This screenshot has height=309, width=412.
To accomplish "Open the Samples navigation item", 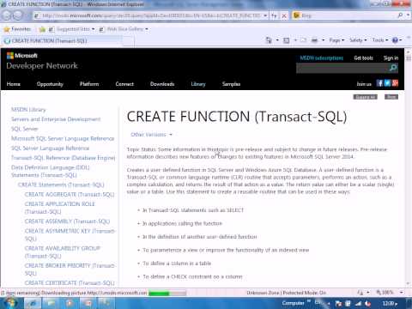I will pyautogui.click(x=231, y=84).
